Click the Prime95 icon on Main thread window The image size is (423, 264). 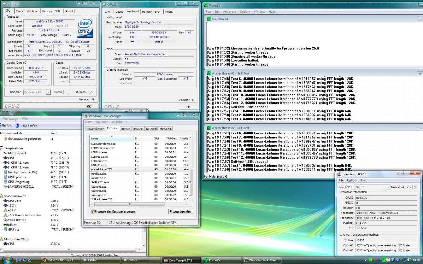(x=209, y=19)
